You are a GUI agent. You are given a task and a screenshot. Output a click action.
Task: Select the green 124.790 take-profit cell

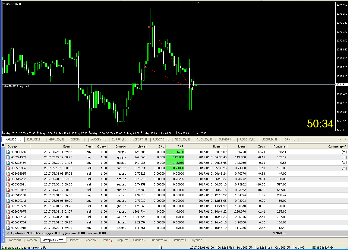tap(175, 152)
